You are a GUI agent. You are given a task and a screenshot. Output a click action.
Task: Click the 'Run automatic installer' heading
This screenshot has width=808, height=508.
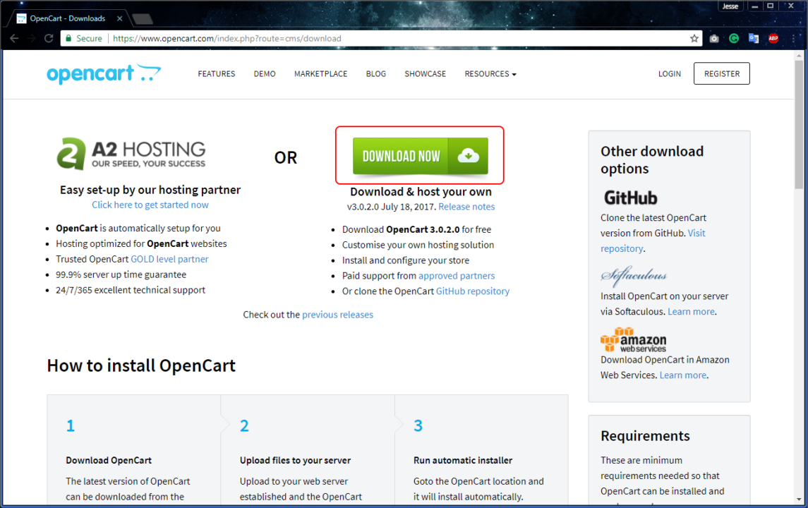463,460
